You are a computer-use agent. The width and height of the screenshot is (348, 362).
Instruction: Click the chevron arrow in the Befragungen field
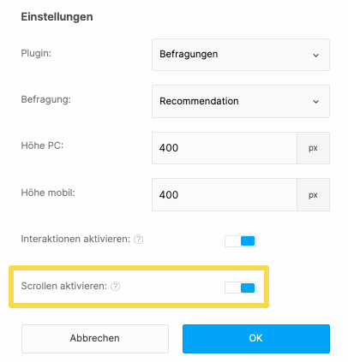coord(315,55)
